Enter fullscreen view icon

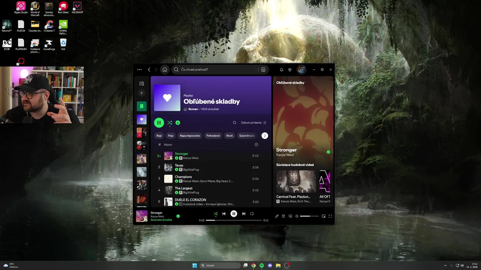330,216
